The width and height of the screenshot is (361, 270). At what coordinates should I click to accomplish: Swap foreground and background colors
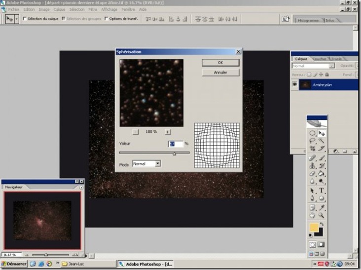coord(322,224)
